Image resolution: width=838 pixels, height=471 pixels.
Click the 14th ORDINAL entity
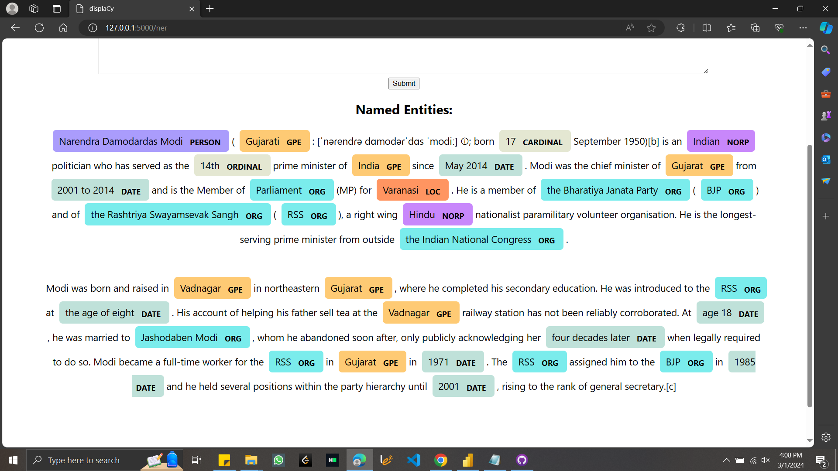click(232, 166)
